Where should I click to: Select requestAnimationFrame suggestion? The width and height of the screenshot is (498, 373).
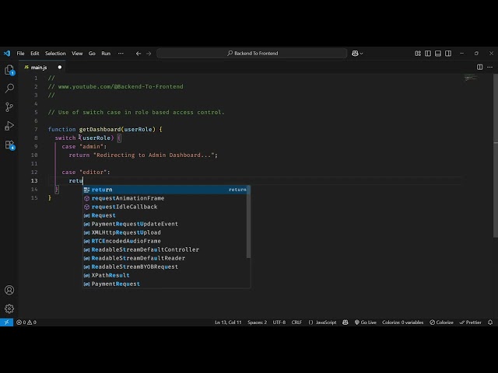tap(165, 198)
